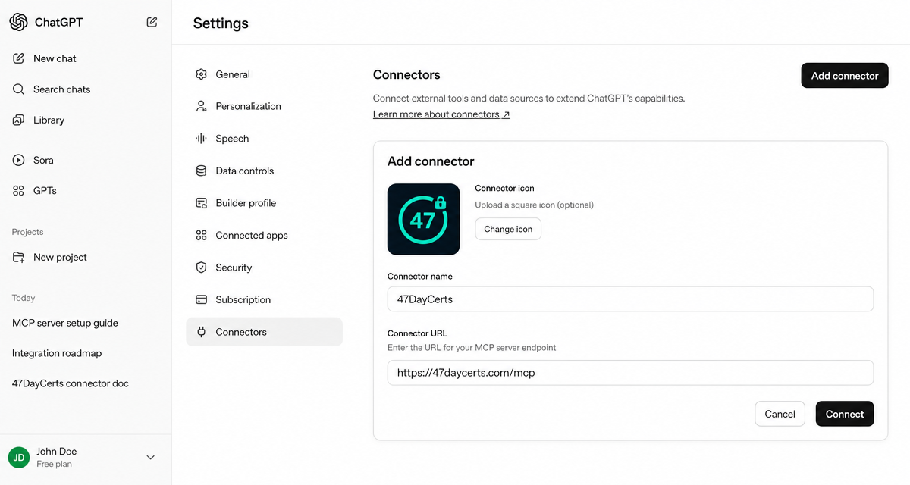Viewport: 910px width, 485px height.
Task: Click the Search chats magnifier icon
Action: 19,89
